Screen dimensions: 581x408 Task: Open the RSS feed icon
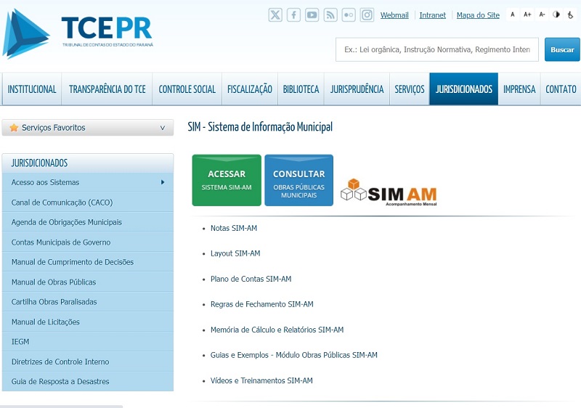tap(330, 15)
